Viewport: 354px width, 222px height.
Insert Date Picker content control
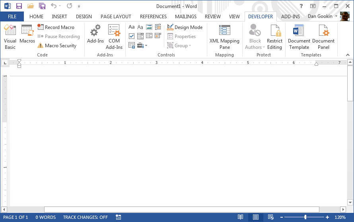[158, 36]
